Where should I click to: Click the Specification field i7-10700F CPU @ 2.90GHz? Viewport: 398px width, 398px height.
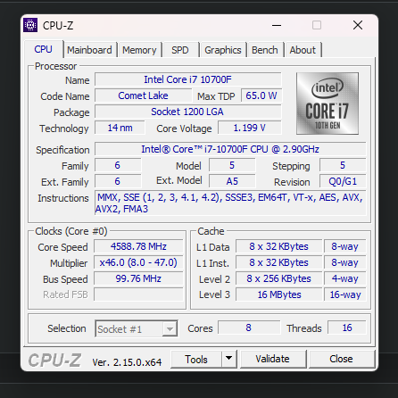pyautogui.click(x=230, y=149)
